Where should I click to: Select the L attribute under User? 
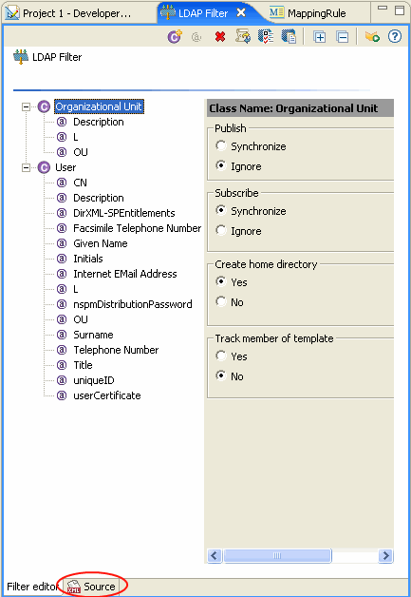click(x=76, y=289)
